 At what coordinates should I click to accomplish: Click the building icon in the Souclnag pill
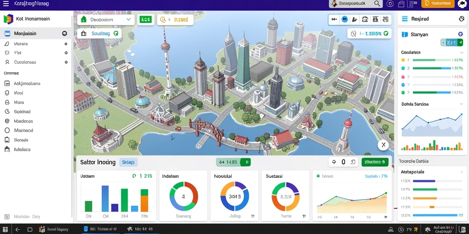(84, 34)
